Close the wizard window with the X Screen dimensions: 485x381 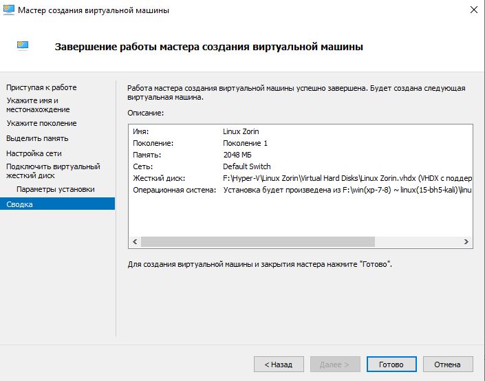pyautogui.click(x=473, y=10)
